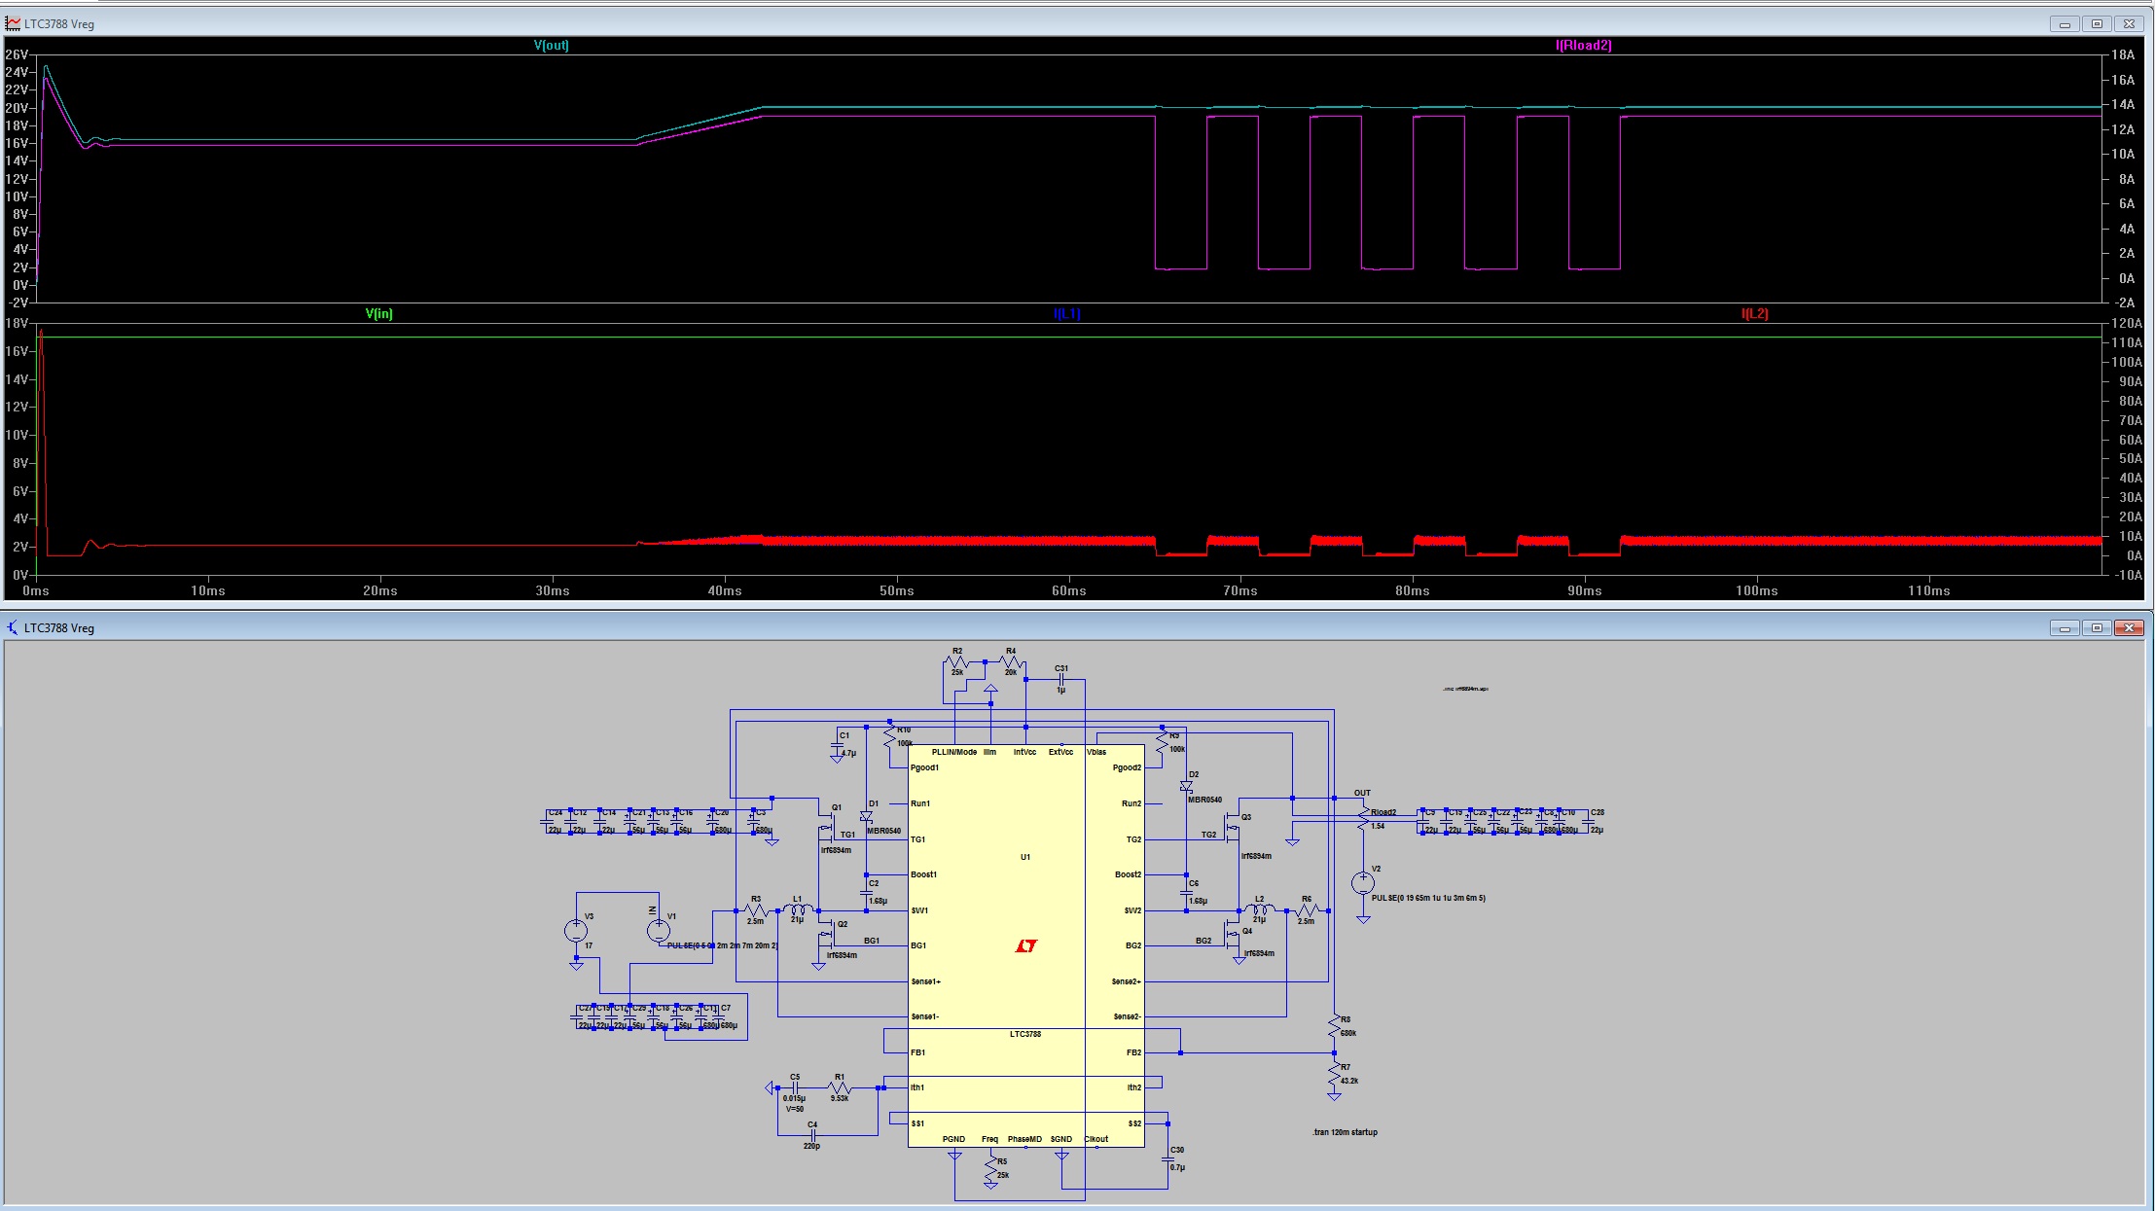Viewport: 2155px width, 1211px height.
Task: Select capacitor C31 1µ
Action: pos(1061,679)
